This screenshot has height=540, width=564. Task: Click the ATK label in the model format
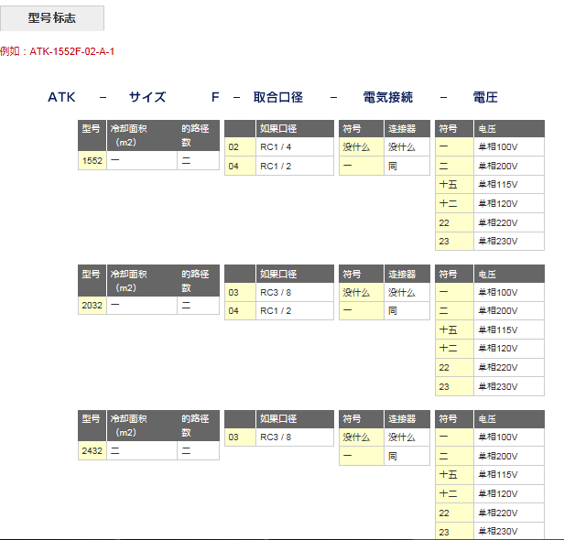(x=61, y=97)
